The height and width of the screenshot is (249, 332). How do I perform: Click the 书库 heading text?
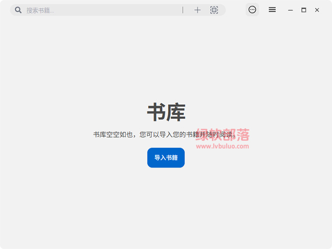pyautogui.click(x=166, y=112)
